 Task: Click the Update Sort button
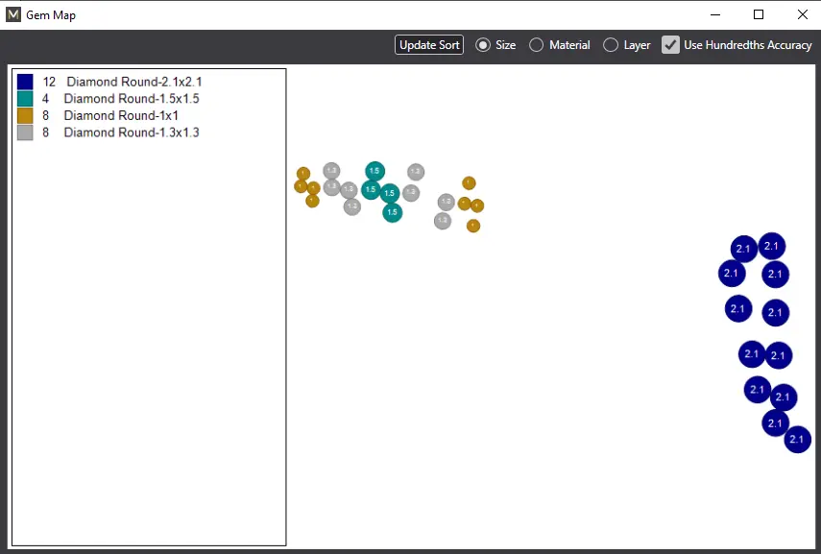click(429, 45)
